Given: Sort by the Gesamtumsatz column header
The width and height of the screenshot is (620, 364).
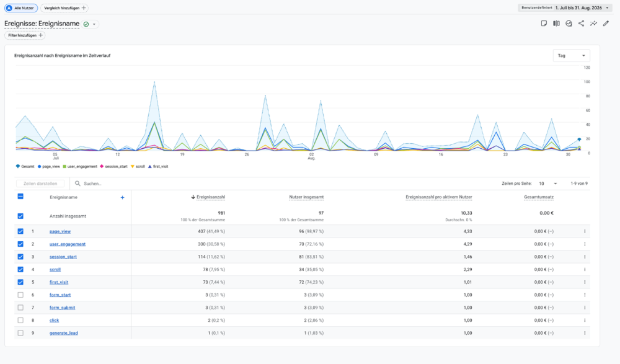Looking at the screenshot, I should (x=539, y=197).
